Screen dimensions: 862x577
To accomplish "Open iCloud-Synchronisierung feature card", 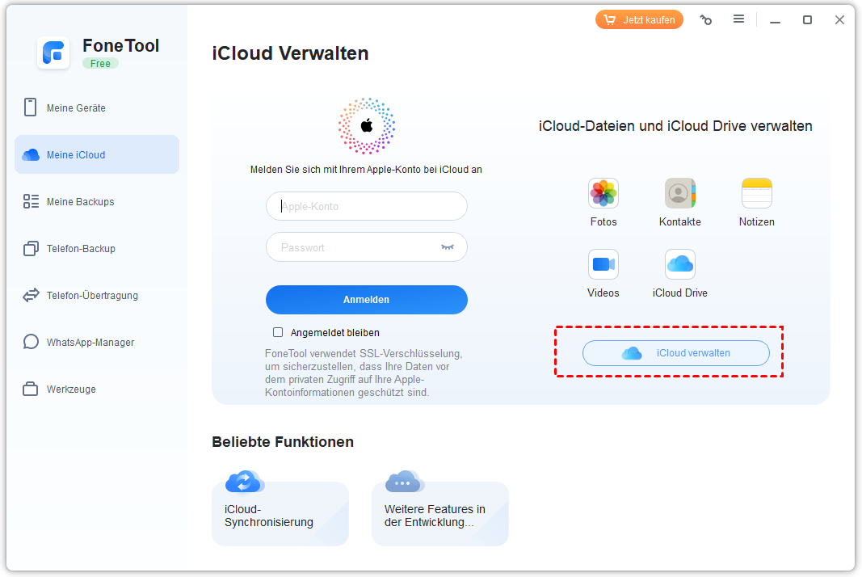I will (280, 513).
